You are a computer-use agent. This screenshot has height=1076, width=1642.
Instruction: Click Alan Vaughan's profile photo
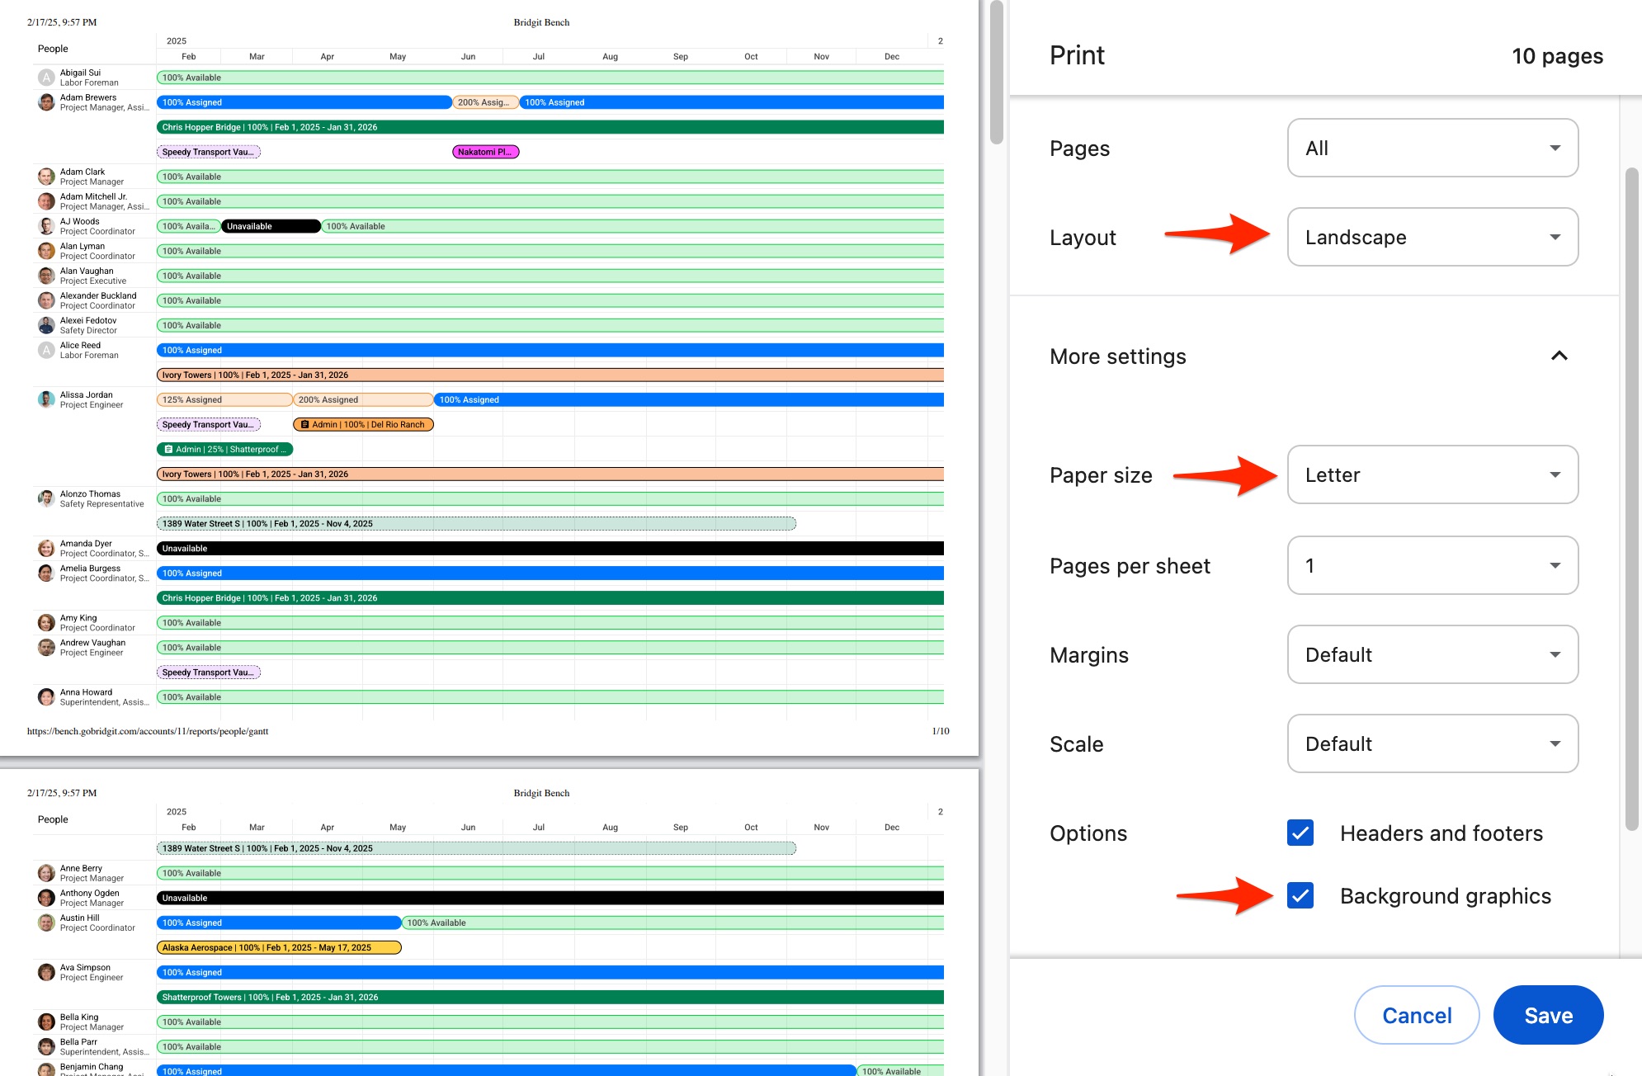point(47,276)
